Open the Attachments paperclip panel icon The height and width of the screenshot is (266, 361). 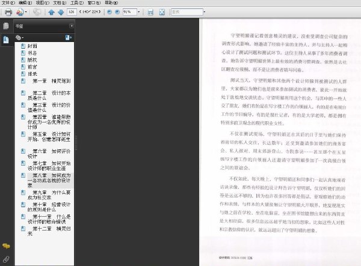pos(6,259)
